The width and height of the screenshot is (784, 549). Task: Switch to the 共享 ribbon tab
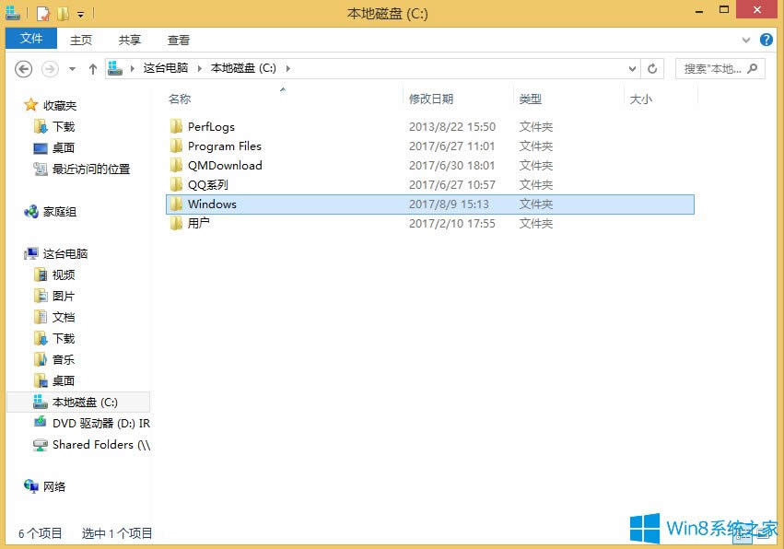tap(129, 40)
